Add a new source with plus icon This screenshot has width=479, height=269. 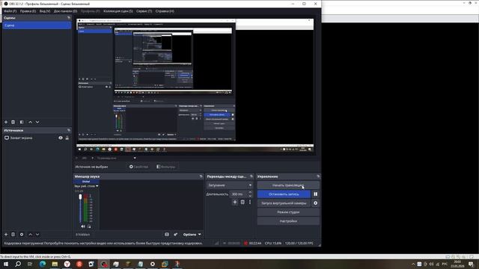click(6, 234)
